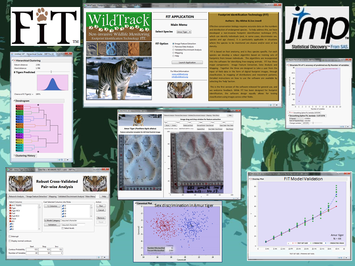355x266 pixels.
Task: Click continuous V5 icon in Y Columns role list
Action: point(63,216)
